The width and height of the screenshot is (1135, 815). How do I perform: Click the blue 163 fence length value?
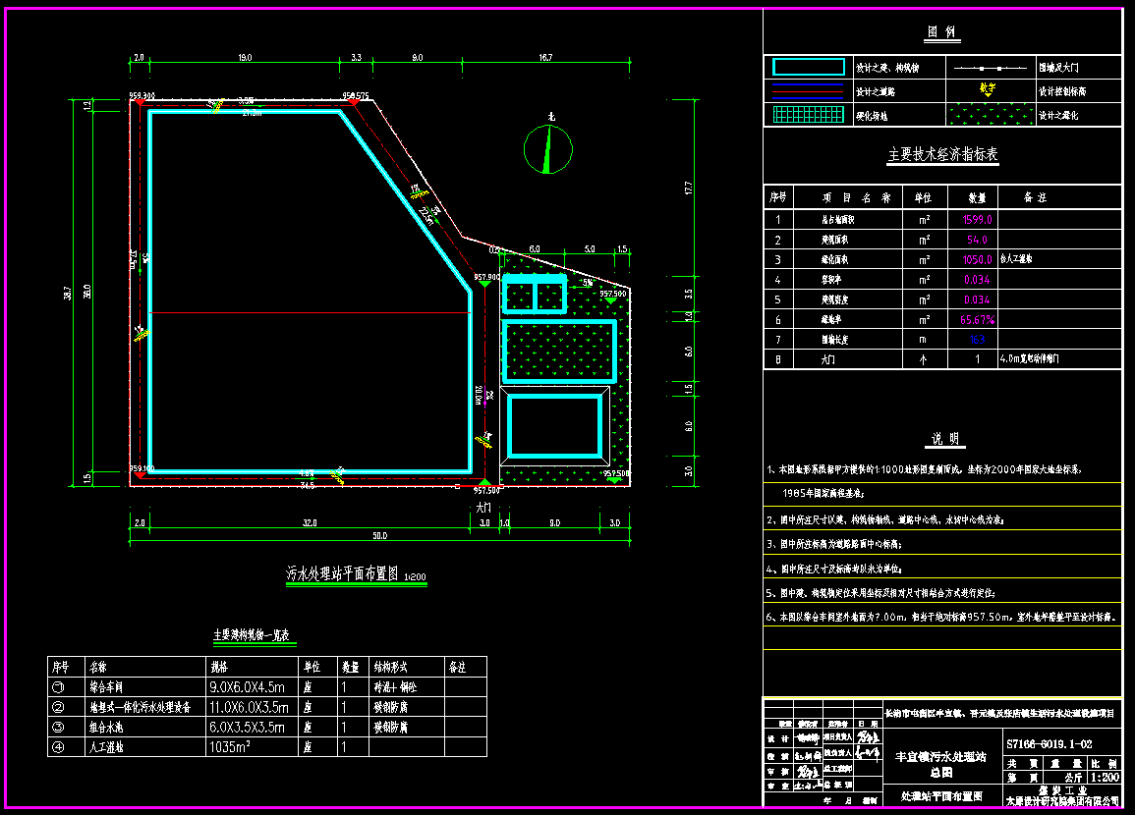(976, 340)
